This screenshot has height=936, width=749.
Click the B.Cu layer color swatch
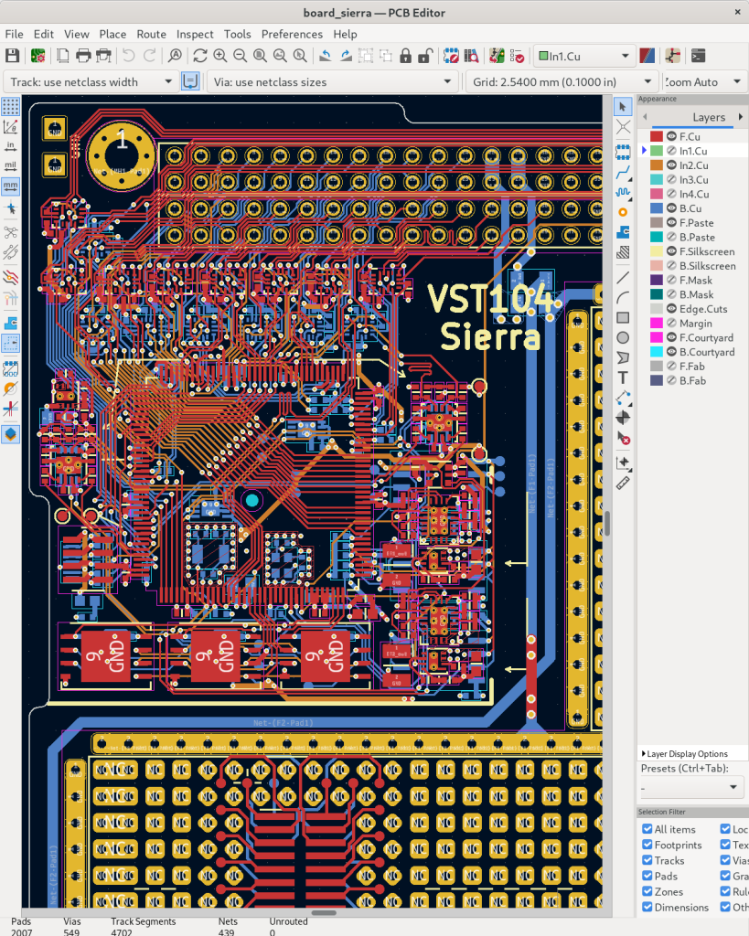[656, 208]
